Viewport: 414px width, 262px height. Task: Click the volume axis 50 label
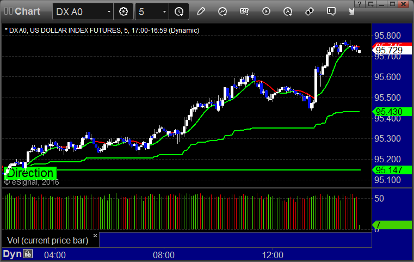pos(379,198)
